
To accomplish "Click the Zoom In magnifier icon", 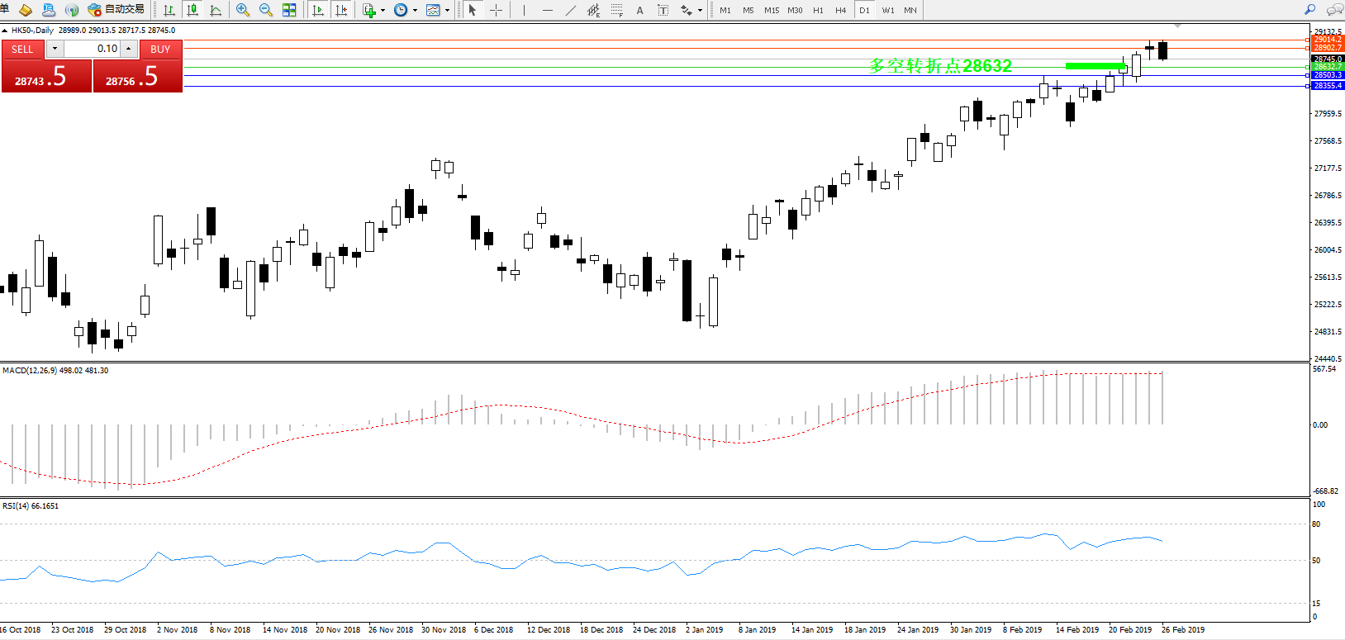I will click(x=242, y=10).
